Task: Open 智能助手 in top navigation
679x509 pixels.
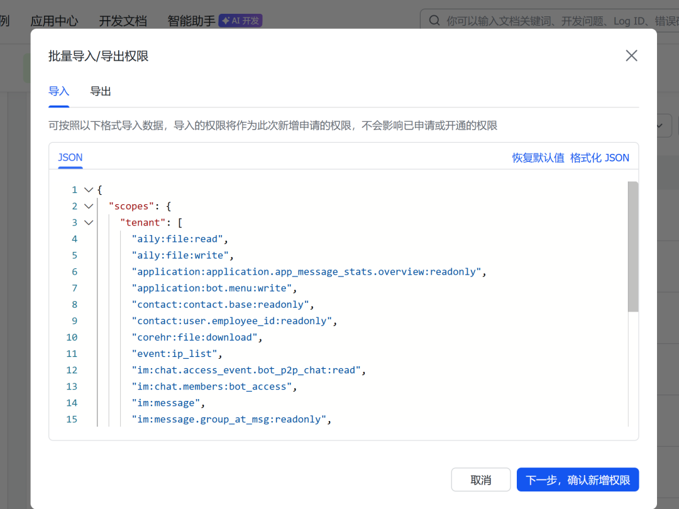Action: tap(191, 21)
